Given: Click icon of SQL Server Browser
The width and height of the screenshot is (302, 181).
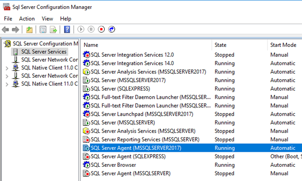Looking at the screenshot, I should pos(86,165).
